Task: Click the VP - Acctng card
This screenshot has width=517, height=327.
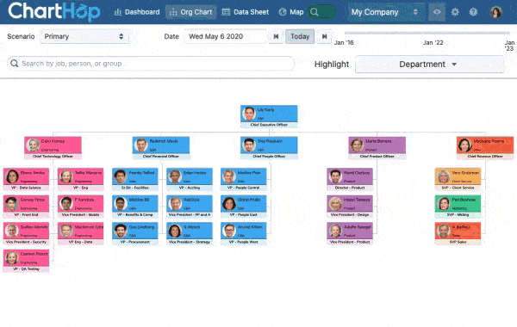Action: [190, 179]
